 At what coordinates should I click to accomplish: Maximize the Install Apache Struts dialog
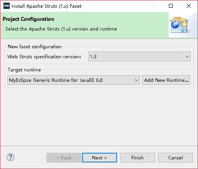pyautogui.click(x=171, y=6)
